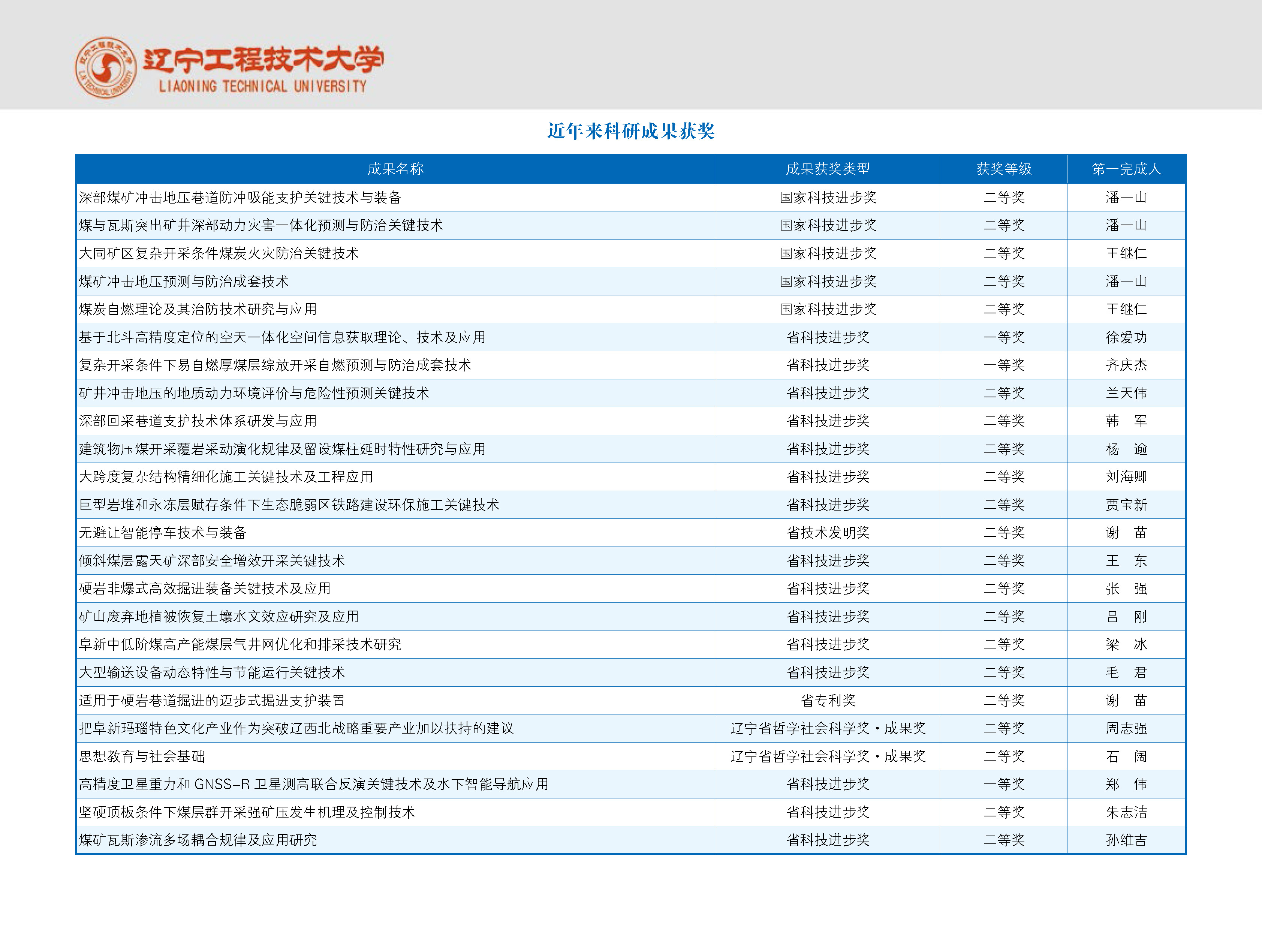The width and height of the screenshot is (1262, 930).
Task: Click row 矿山废弃地植被恢复土壤水文效应研究及应用
Action: click(630, 616)
